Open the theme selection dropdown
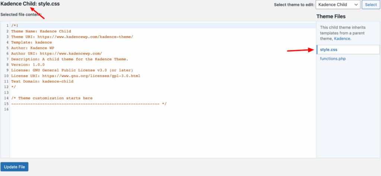 pos(338,4)
